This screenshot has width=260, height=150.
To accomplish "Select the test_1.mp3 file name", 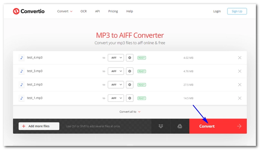I will click(x=35, y=98).
